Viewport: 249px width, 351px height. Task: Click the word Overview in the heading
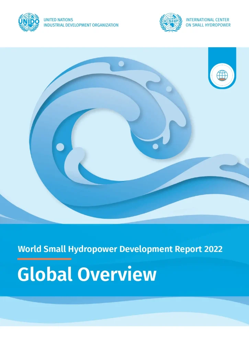117,275
